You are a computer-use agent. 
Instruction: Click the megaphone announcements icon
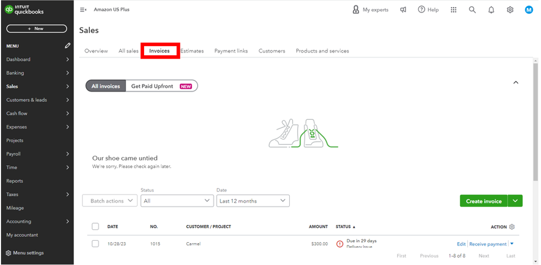coord(403,10)
